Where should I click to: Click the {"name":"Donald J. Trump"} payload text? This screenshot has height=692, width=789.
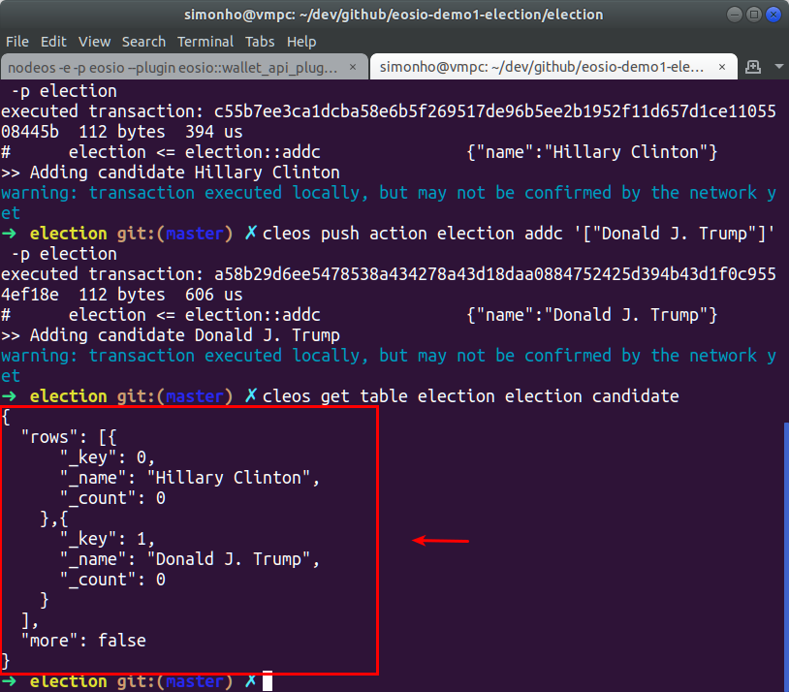[591, 315]
